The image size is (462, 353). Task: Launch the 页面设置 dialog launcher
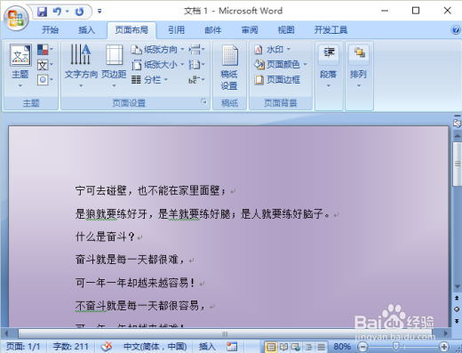coord(203,101)
